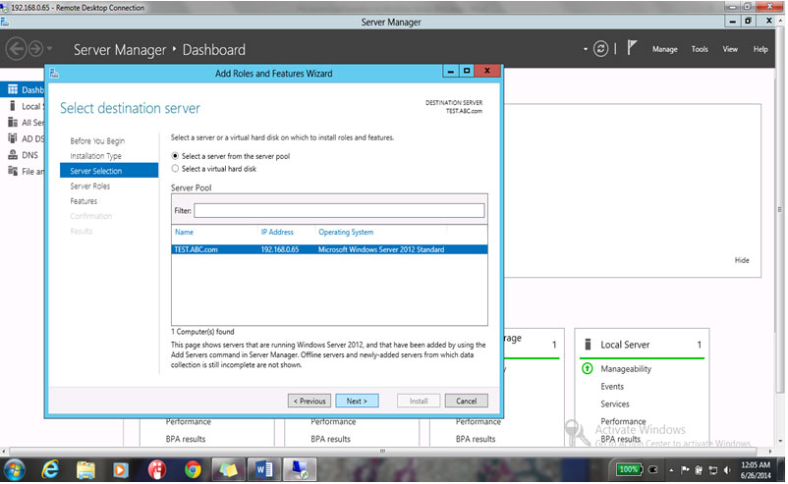Open media player taskbar icon
The image size is (788, 484).
point(121,470)
